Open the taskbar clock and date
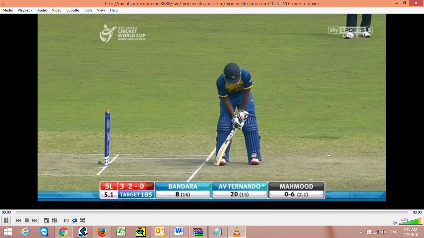 (x=410, y=232)
